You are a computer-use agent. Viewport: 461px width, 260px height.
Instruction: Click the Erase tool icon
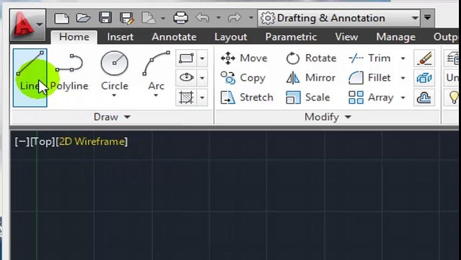pyautogui.click(x=424, y=58)
